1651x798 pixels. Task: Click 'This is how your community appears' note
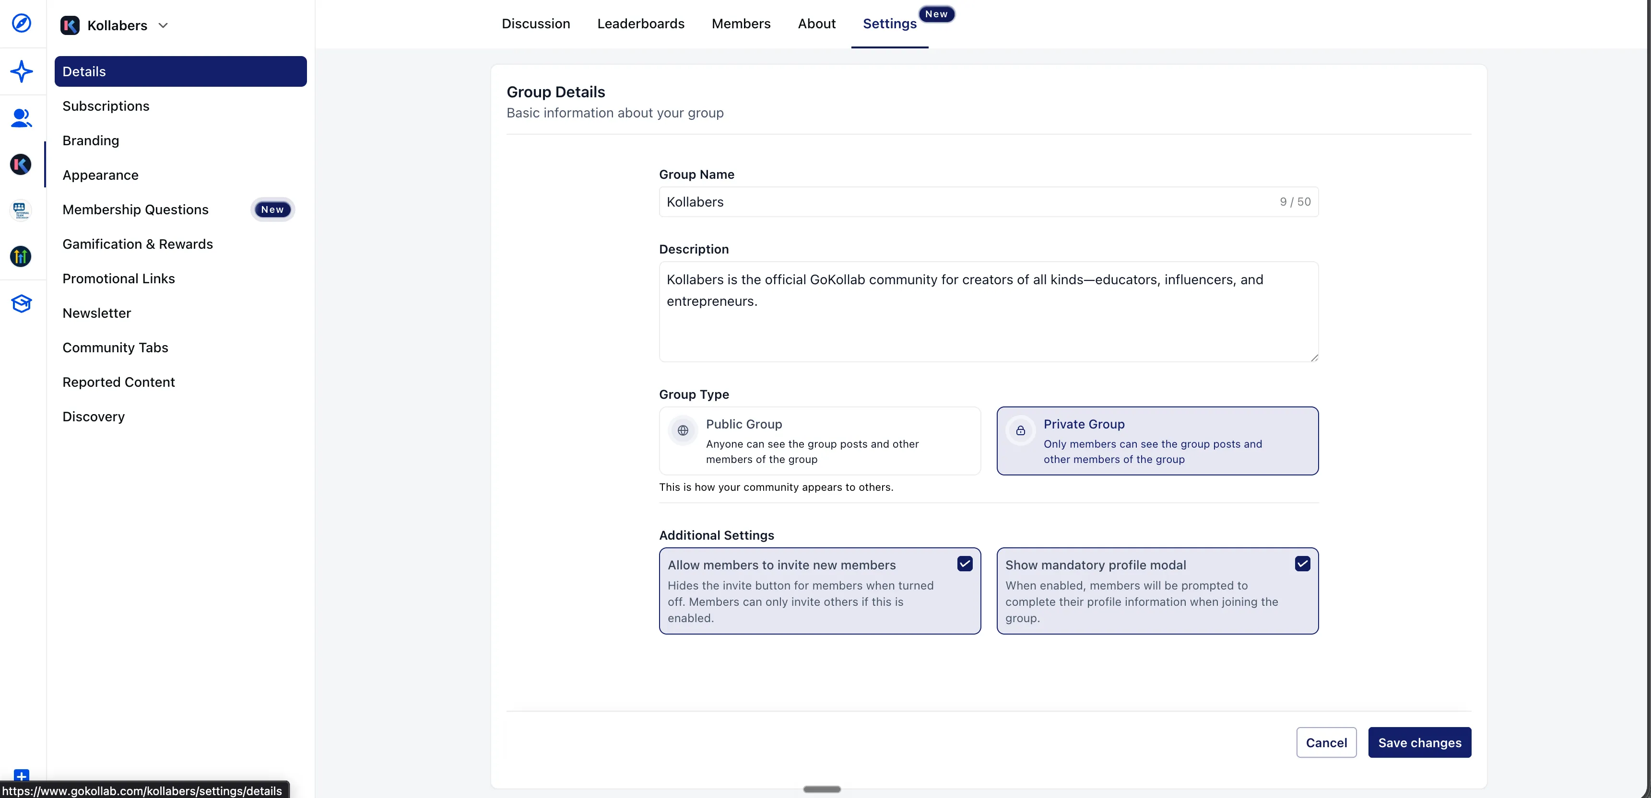tap(776, 487)
